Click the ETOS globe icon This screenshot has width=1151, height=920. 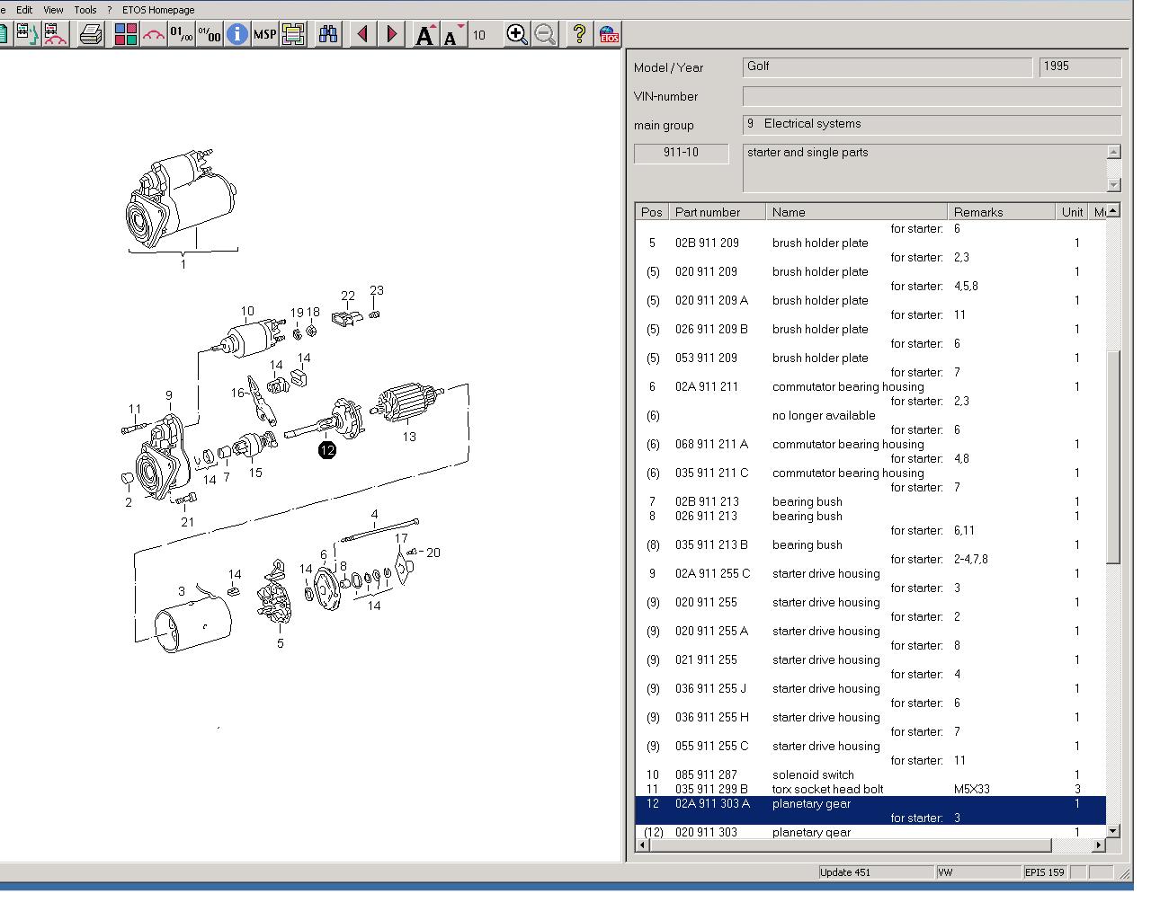pyautogui.click(x=609, y=34)
